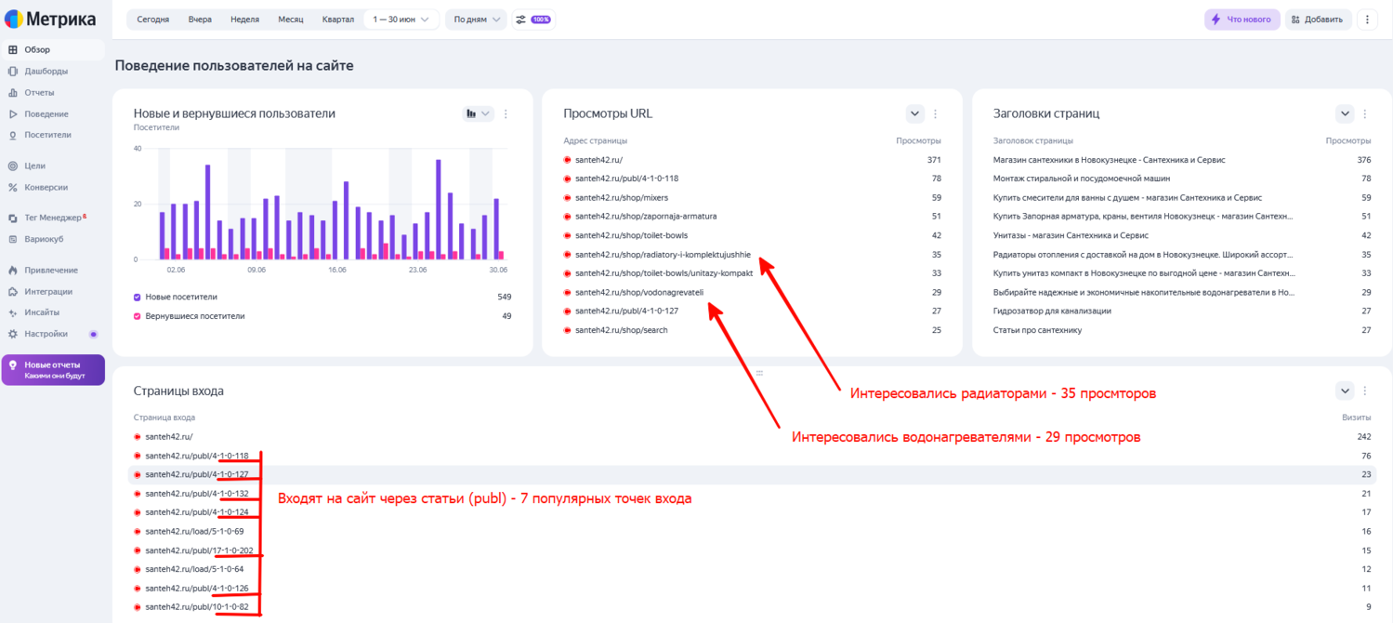Open chart type dropdown in users widget
The height and width of the screenshot is (623, 1393).
pyautogui.click(x=479, y=113)
